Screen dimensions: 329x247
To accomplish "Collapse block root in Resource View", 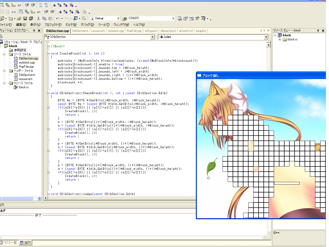I will click(x=275, y=35).
